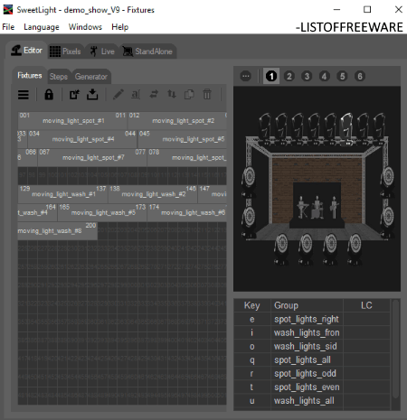Select 3D view preset 5
Screen dimensions: 407x420
coord(342,76)
